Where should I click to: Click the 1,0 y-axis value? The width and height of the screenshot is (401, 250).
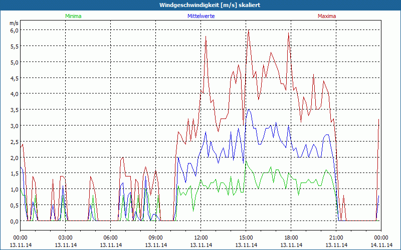click(x=14, y=189)
